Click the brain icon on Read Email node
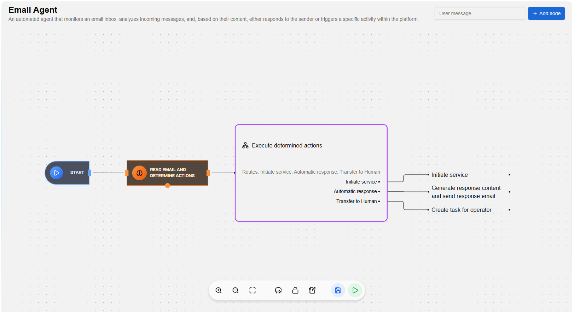 click(x=139, y=173)
